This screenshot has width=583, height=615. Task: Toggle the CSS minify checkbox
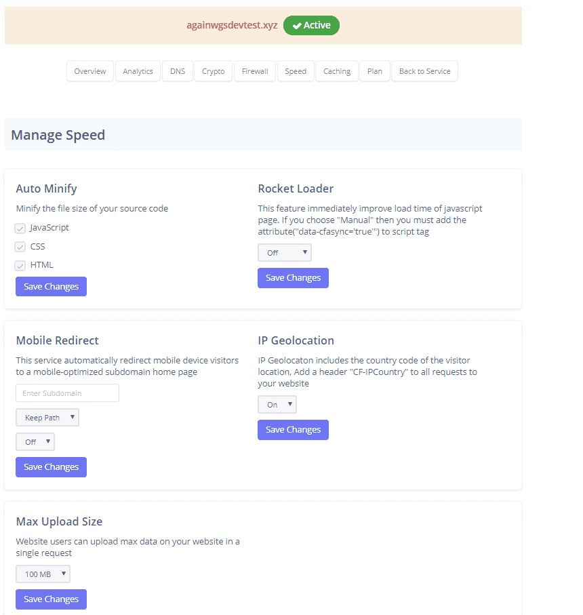pos(20,247)
